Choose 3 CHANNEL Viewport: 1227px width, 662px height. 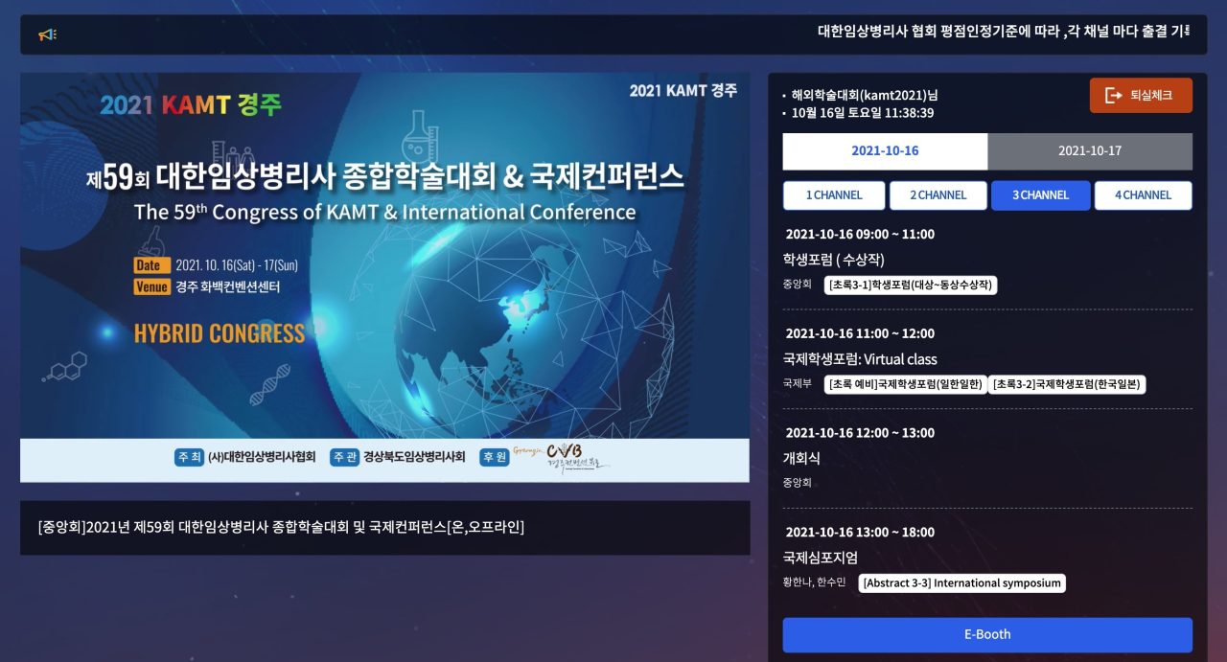(x=1040, y=195)
